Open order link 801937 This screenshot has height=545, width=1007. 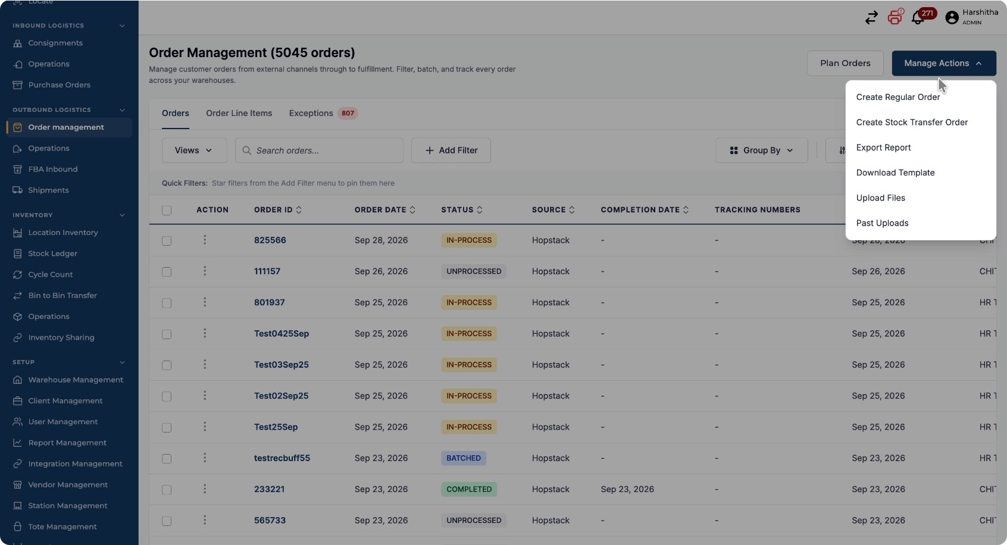(269, 302)
